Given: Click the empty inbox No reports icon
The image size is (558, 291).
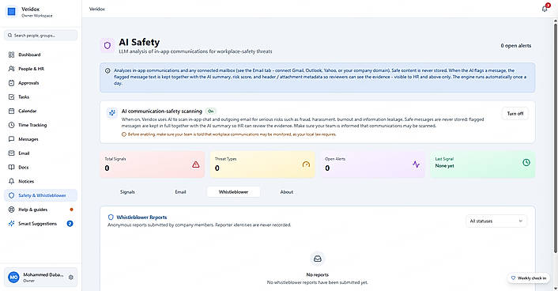Looking at the screenshot, I should [x=318, y=259].
